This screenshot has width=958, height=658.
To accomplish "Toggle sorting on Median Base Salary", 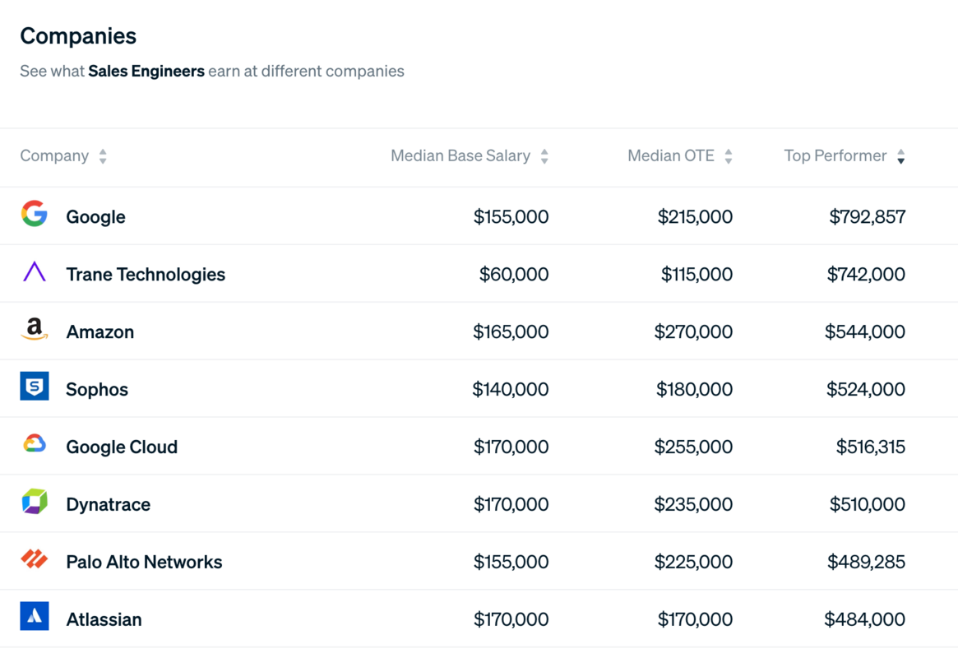I will 544,155.
